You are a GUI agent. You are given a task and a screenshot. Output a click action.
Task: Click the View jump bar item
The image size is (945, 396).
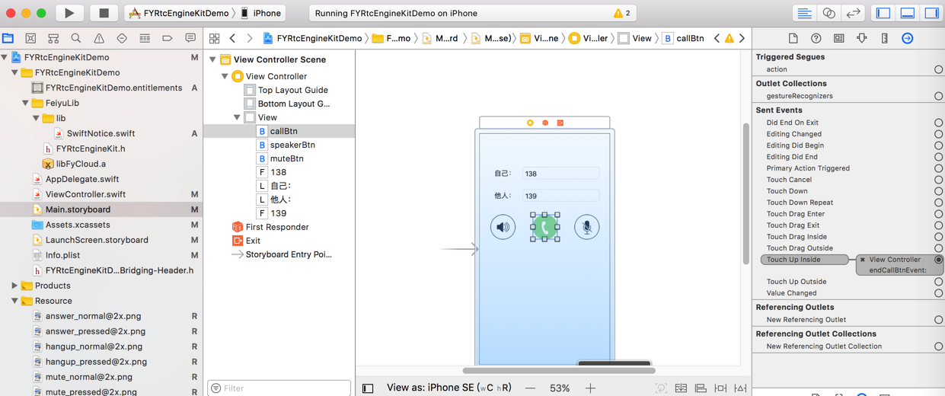tap(635, 38)
